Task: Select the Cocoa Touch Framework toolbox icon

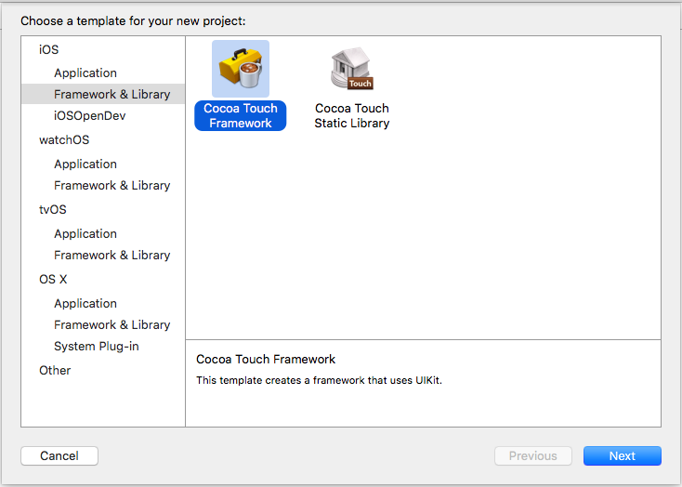Action: pyautogui.click(x=241, y=69)
